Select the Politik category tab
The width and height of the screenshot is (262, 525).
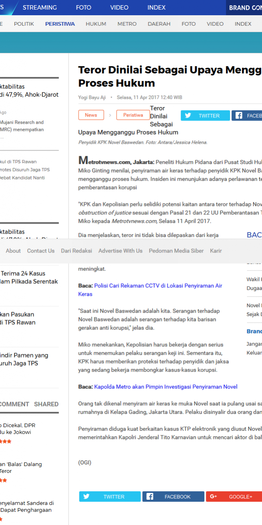(24, 24)
